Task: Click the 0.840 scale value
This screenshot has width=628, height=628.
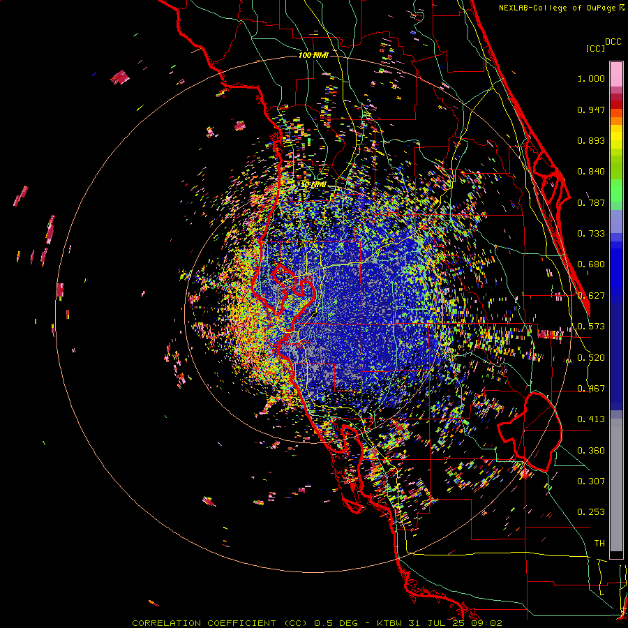Action: click(x=591, y=172)
